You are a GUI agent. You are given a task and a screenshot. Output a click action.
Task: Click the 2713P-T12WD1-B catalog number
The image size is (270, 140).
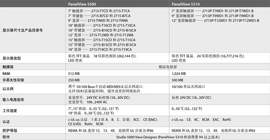click(246, 20)
